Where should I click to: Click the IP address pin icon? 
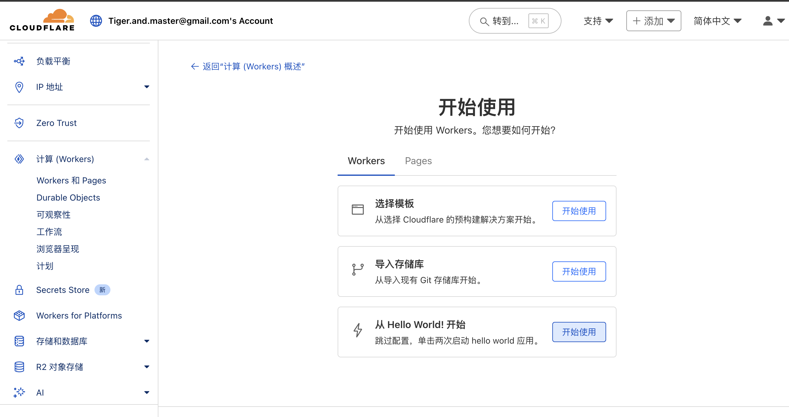tap(19, 87)
